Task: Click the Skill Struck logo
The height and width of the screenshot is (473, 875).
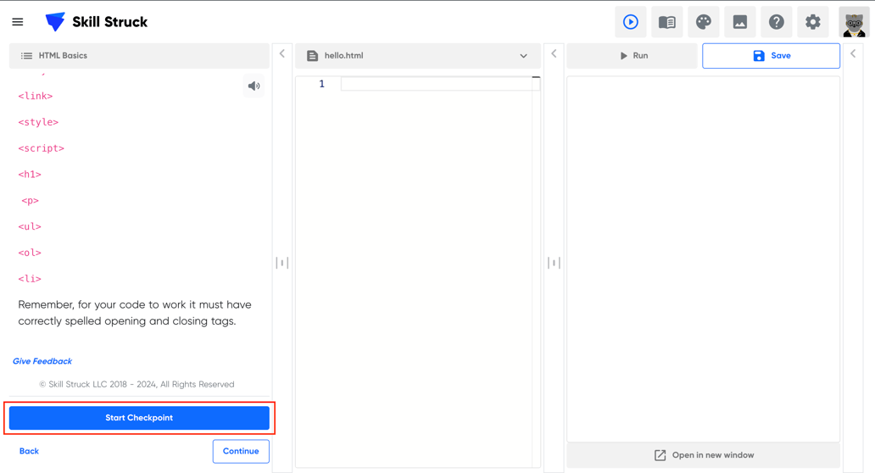Action: tap(96, 22)
